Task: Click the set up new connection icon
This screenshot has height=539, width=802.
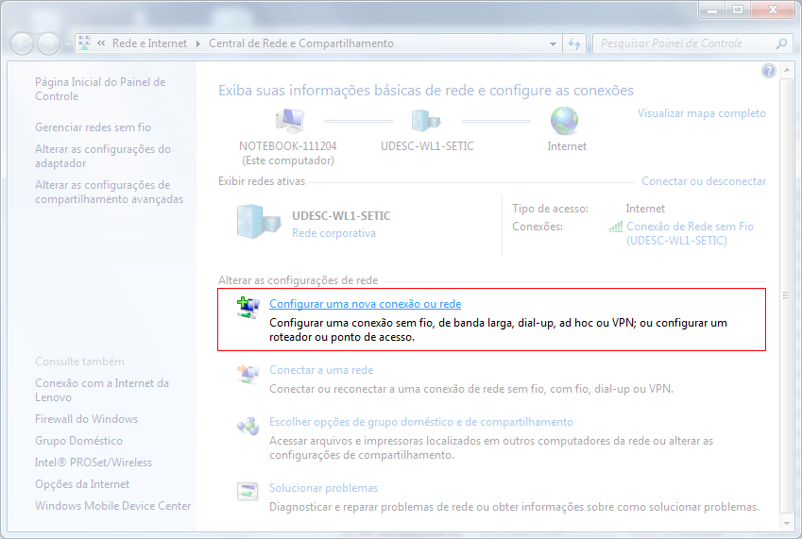Action: (x=247, y=307)
